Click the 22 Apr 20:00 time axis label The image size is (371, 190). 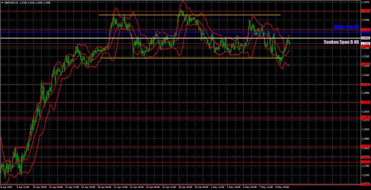pyautogui.click(x=136, y=188)
